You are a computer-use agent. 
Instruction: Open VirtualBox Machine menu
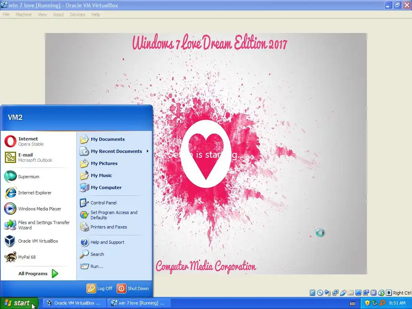[23, 14]
